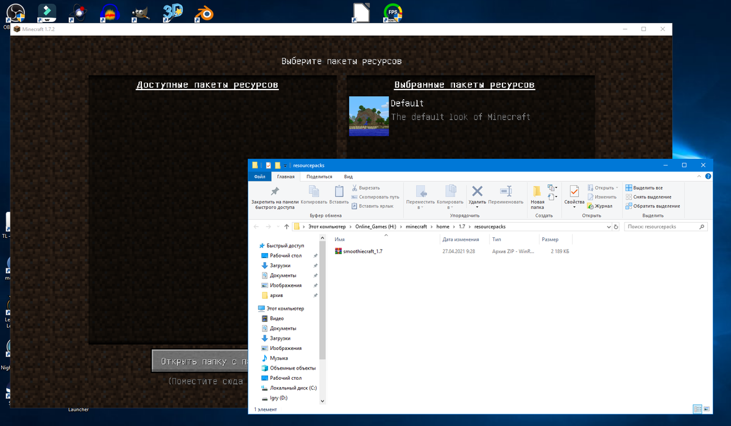Select all items with Выделить все

(x=643, y=188)
